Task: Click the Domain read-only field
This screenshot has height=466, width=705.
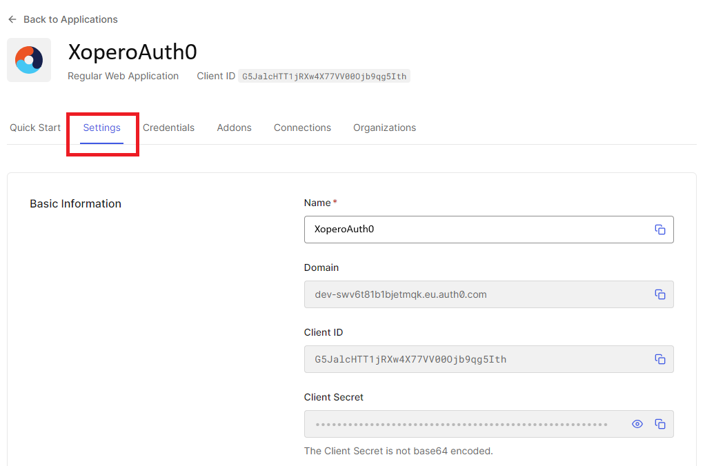Action: [476, 294]
